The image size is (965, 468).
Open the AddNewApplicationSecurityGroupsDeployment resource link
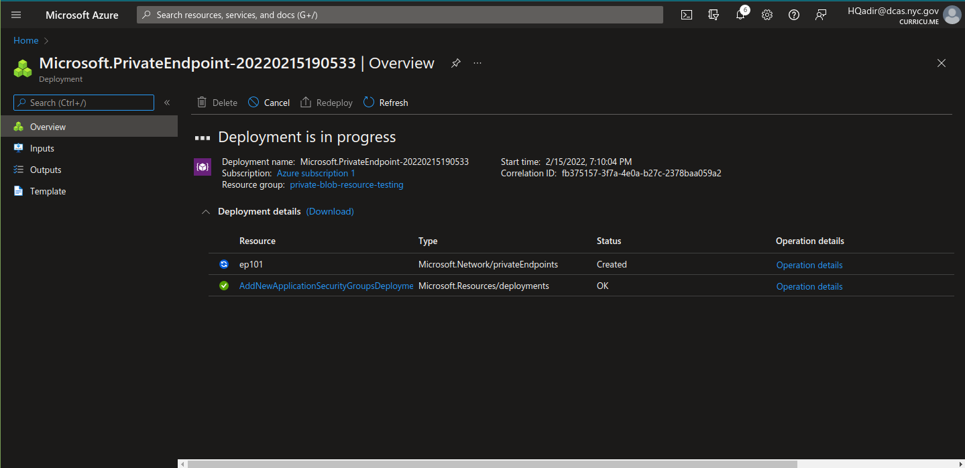(x=327, y=286)
